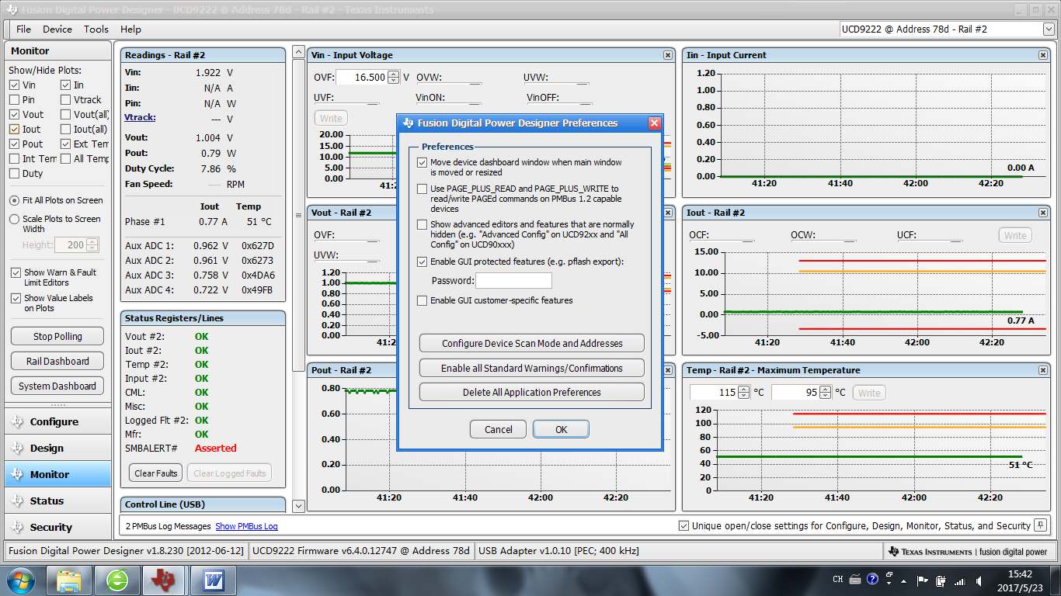Image resolution: width=1061 pixels, height=596 pixels.
Task: Open the Word taskbar icon
Action: [x=213, y=580]
